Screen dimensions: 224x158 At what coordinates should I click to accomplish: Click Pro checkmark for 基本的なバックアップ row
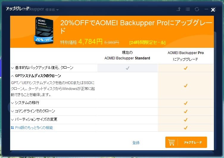(186, 68)
